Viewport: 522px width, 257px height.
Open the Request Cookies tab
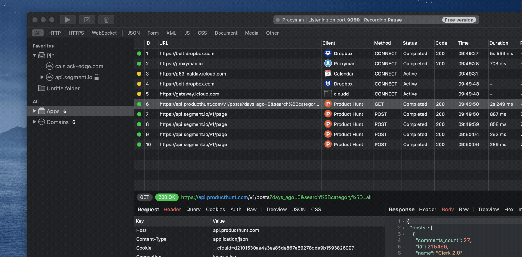click(x=215, y=210)
